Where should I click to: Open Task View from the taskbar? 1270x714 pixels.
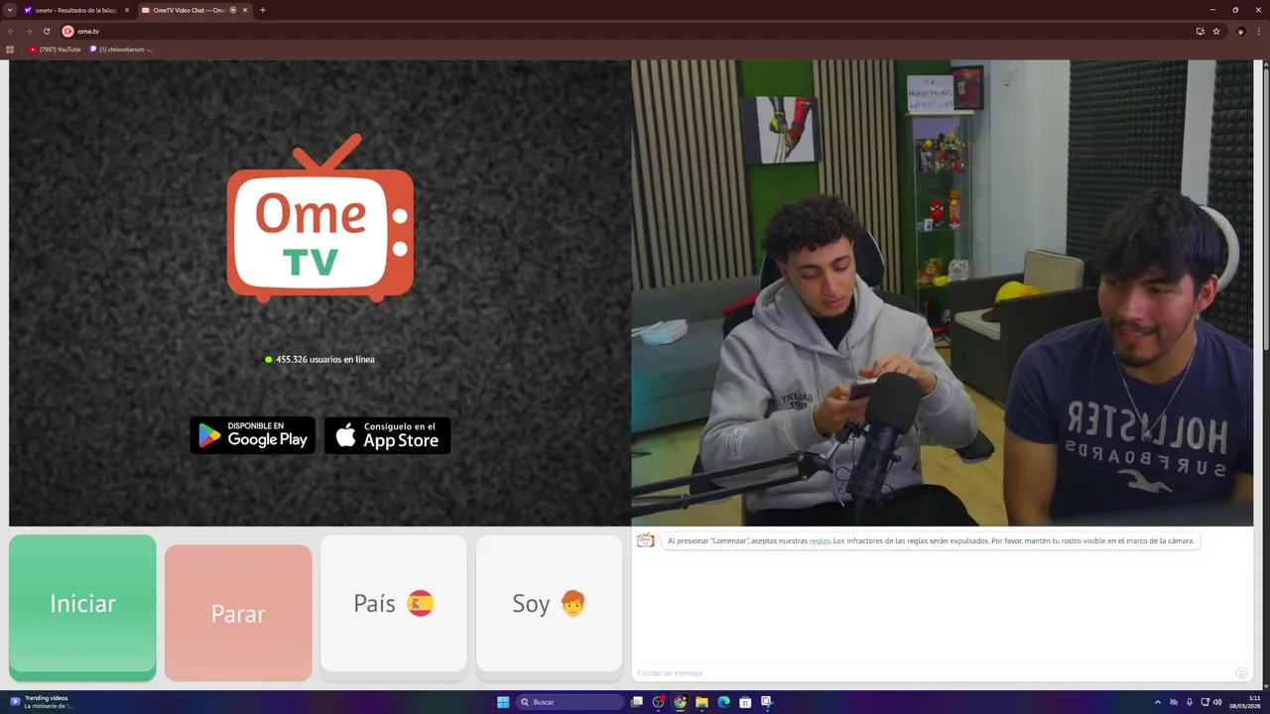pos(637,702)
